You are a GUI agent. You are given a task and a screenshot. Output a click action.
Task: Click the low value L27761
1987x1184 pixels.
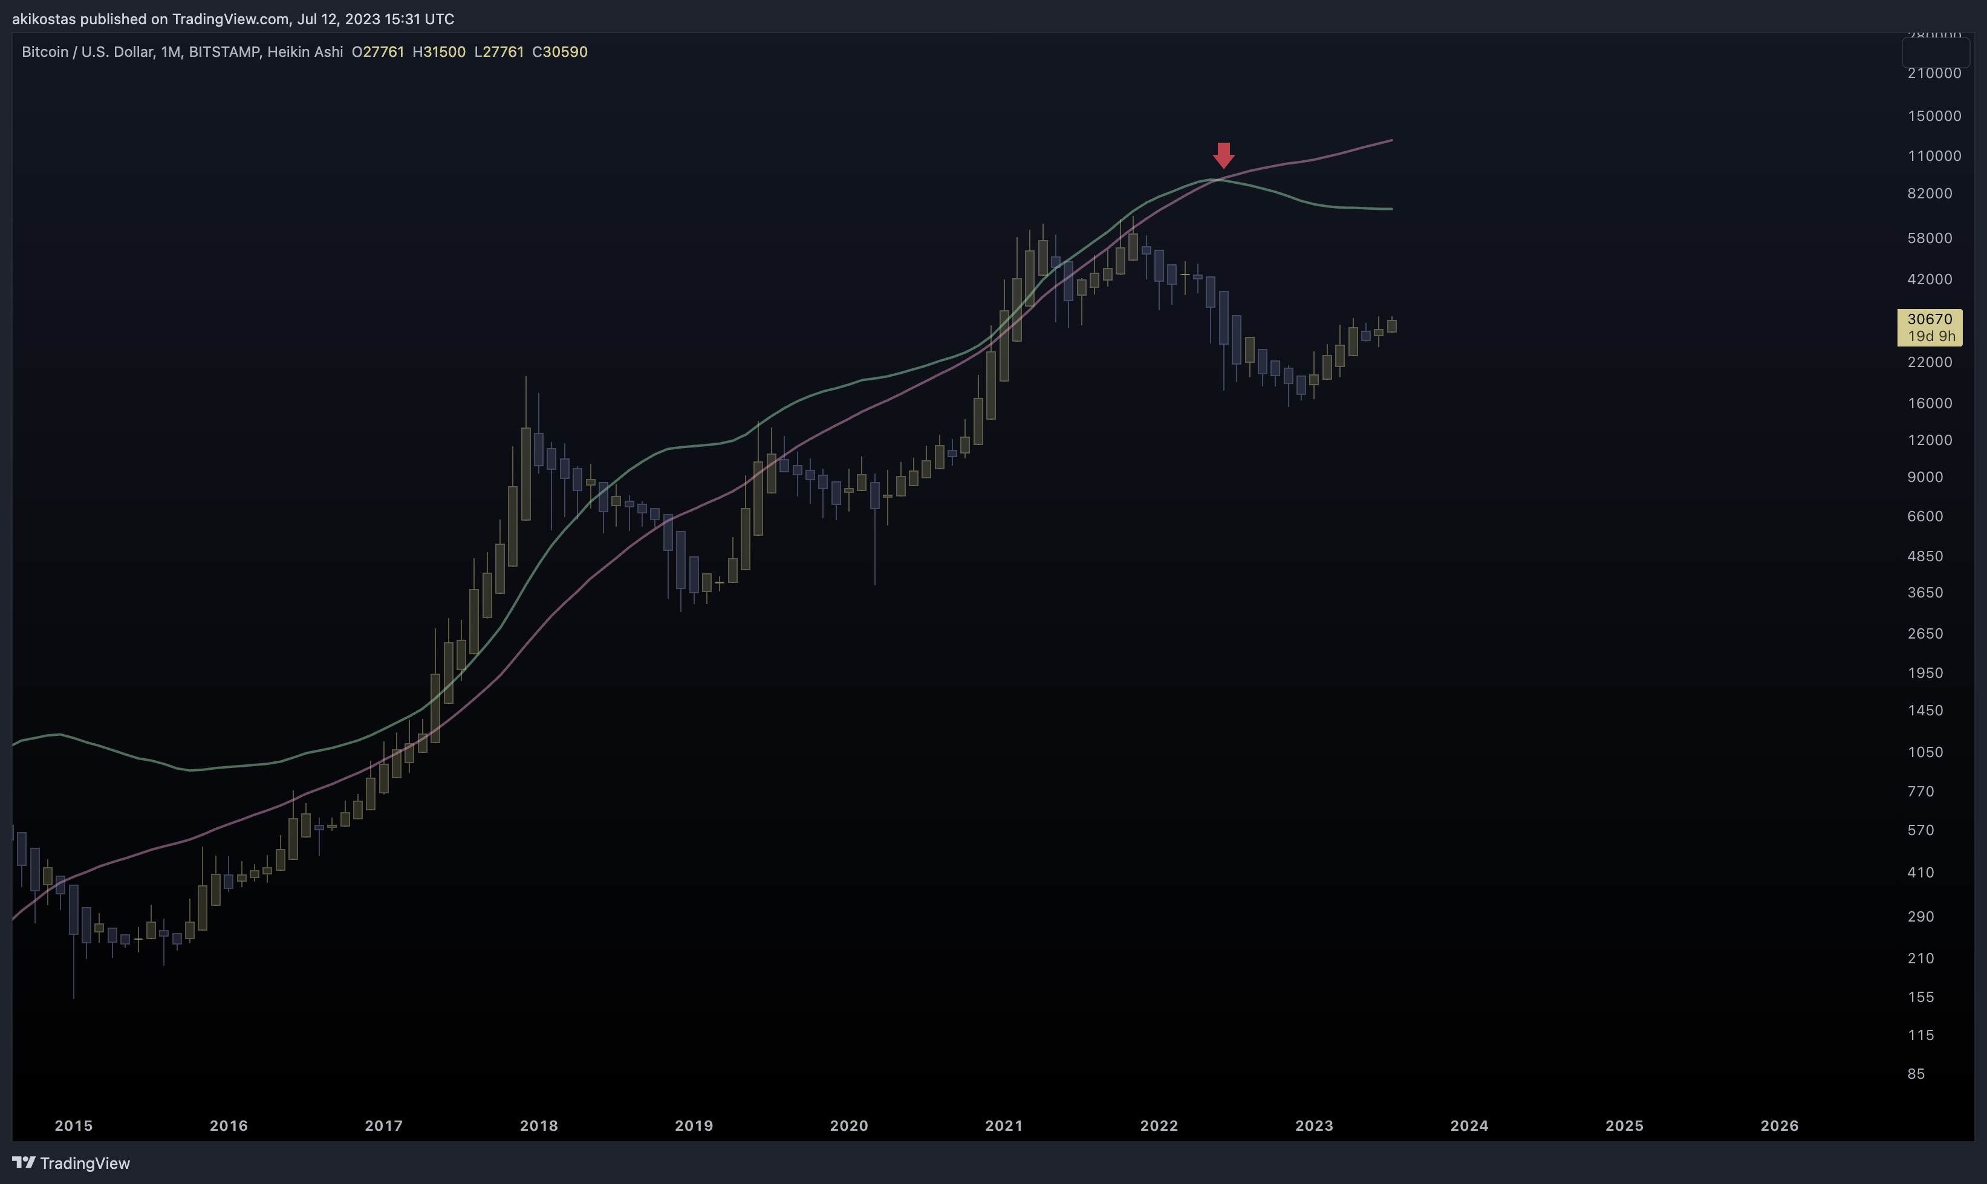(x=498, y=52)
